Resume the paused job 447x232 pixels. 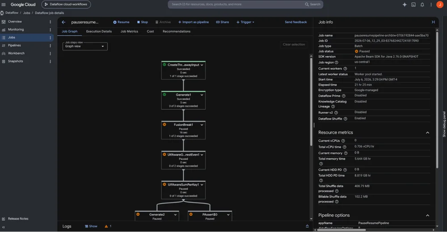(121, 22)
